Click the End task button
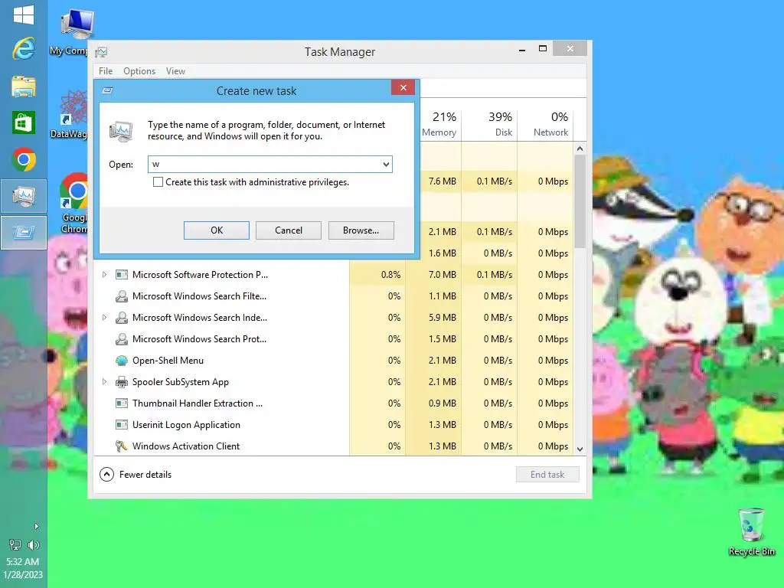 (x=547, y=475)
